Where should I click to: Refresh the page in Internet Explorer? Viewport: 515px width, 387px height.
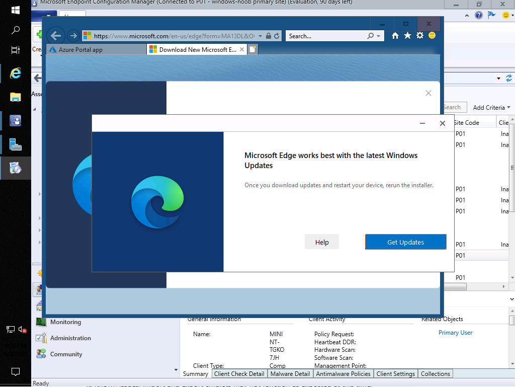[277, 36]
